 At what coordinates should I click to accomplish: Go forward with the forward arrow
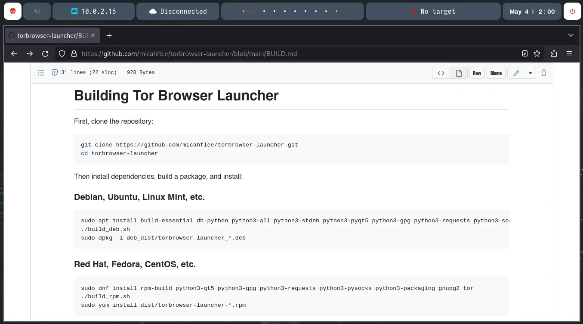tap(30, 54)
